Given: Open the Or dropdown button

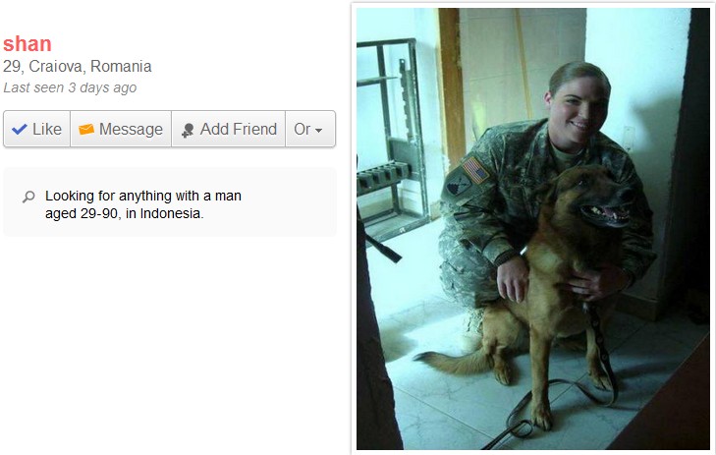Looking at the screenshot, I should click(x=310, y=129).
